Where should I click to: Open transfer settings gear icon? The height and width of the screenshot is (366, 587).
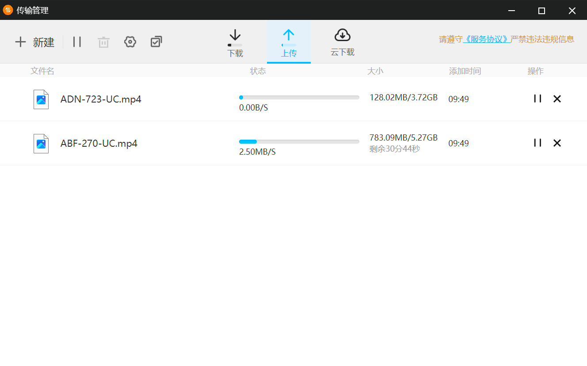[130, 42]
